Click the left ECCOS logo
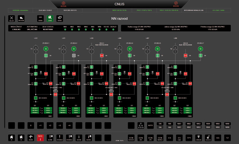 coord(63,4)
